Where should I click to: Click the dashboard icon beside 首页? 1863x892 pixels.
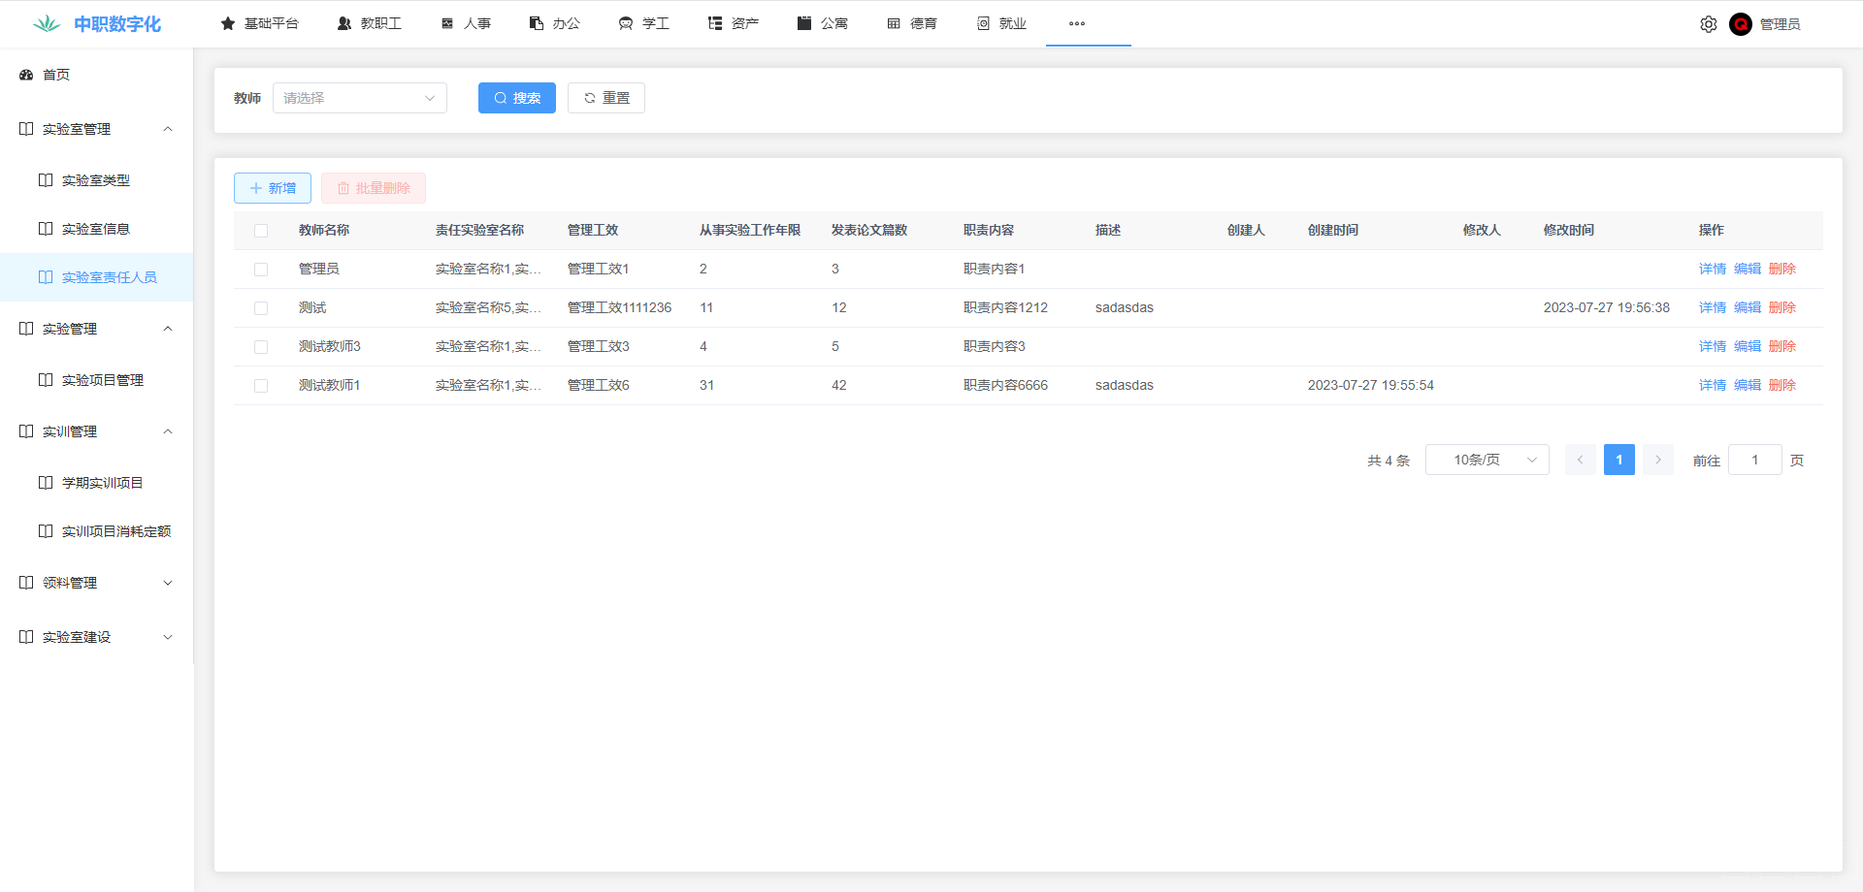[x=26, y=75]
